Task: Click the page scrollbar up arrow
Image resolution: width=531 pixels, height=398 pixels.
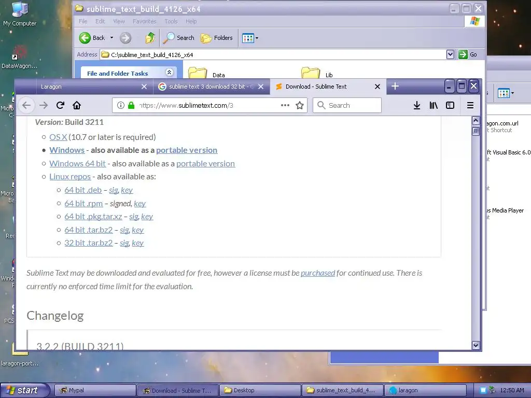Action: [476, 120]
